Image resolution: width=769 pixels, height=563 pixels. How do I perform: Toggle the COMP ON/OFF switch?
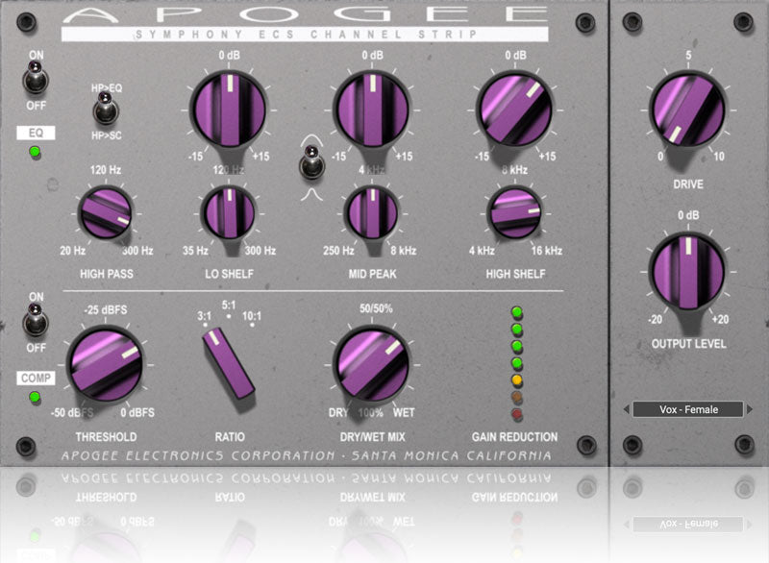click(x=36, y=321)
